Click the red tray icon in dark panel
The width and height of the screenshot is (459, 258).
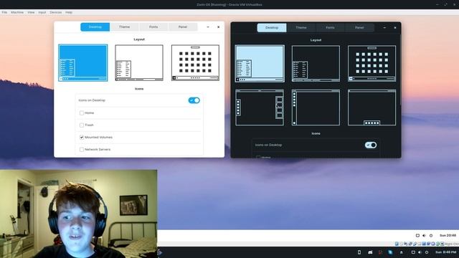click(381, 252)
